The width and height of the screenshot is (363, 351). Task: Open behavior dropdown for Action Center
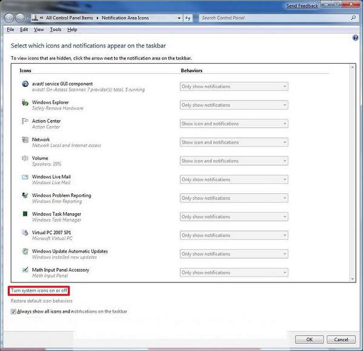coord(234,124)
